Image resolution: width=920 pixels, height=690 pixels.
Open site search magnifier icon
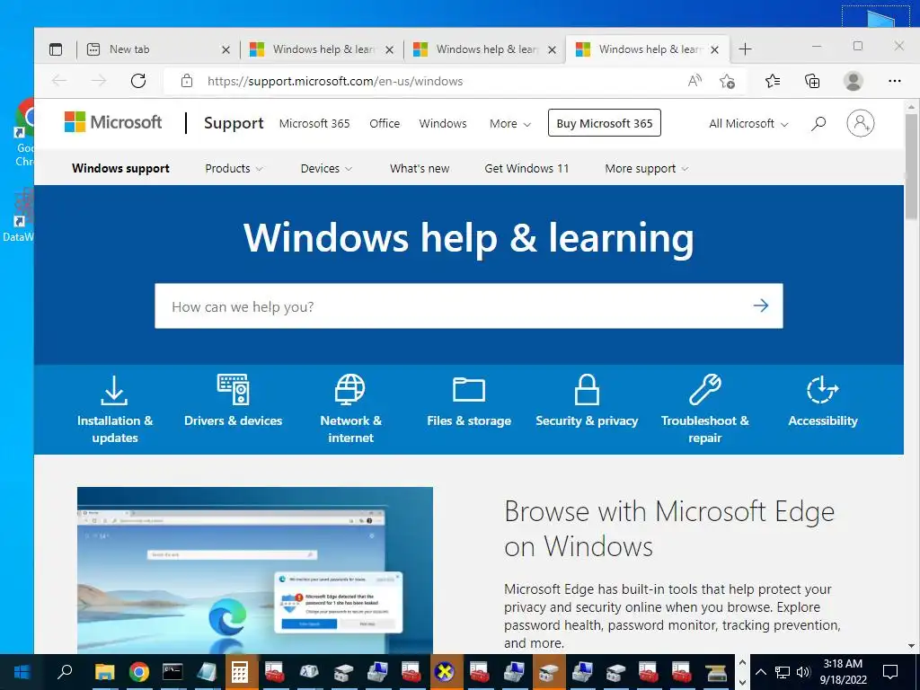pos(818,123)
